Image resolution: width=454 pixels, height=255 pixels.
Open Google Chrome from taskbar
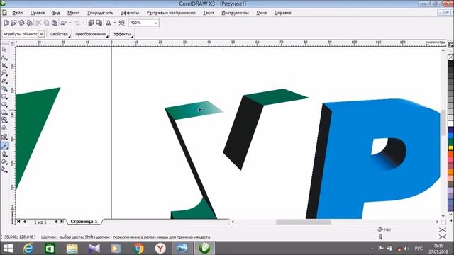[x=138, y=249]
